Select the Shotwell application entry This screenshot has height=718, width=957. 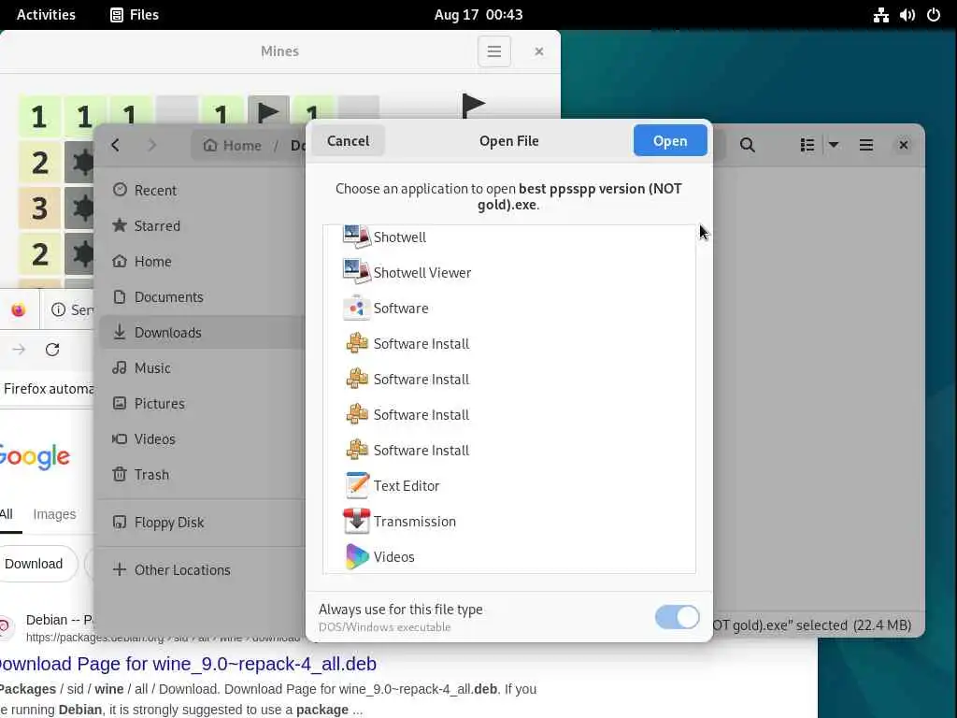point(509,237)
